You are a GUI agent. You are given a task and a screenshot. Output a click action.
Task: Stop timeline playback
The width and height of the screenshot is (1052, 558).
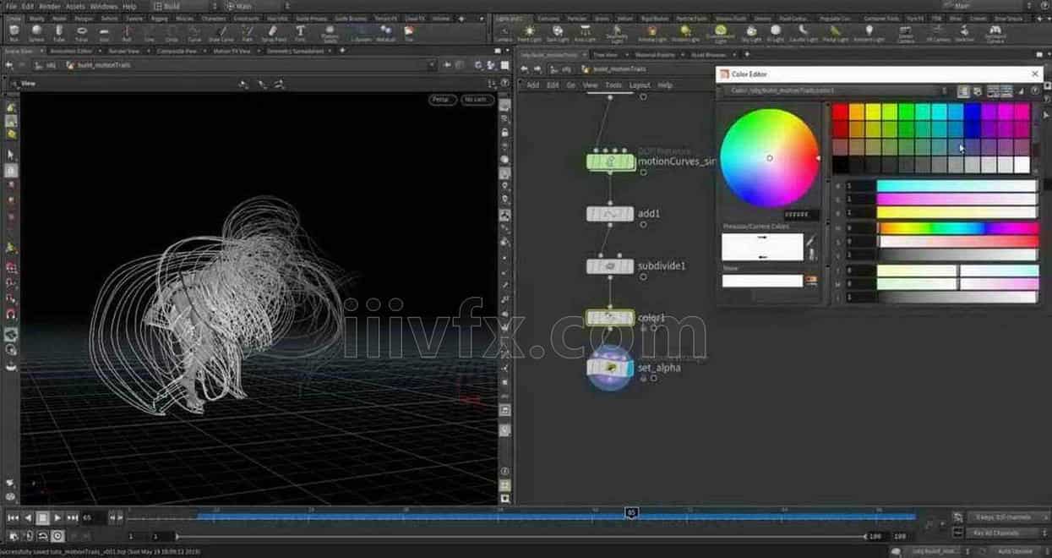(x=42, y=517)
